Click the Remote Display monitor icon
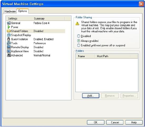The height and width of the screenshot is (127, 145). 9,47
